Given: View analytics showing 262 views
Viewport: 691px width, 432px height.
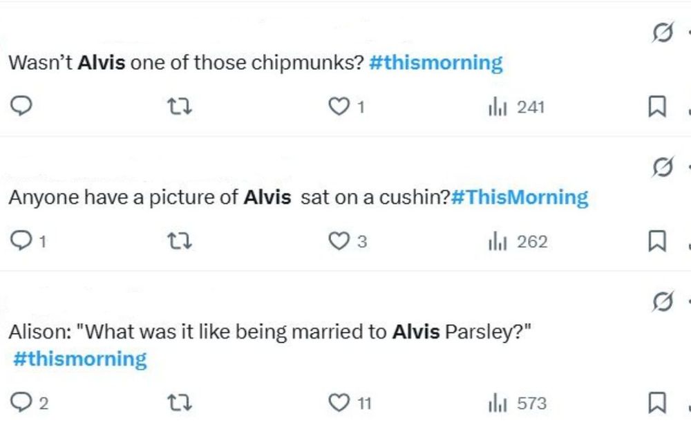Looking at the screenshot, I should coord(518,241).
